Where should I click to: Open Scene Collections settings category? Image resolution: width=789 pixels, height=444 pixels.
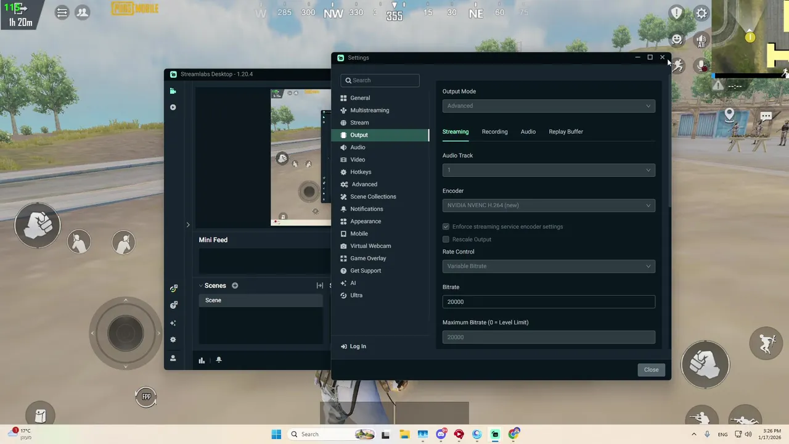click(x=380, y=197)
